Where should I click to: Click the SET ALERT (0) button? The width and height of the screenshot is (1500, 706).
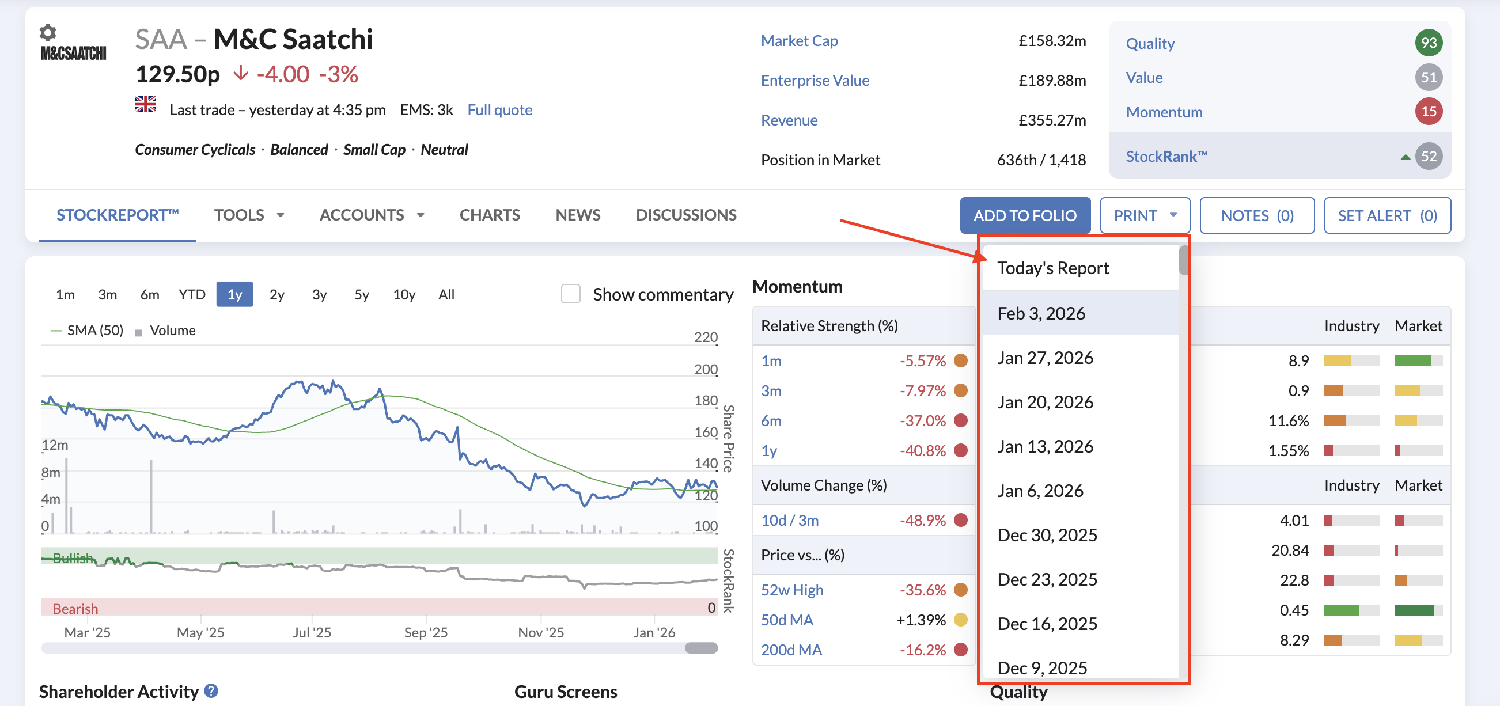tap(1387, 215)
